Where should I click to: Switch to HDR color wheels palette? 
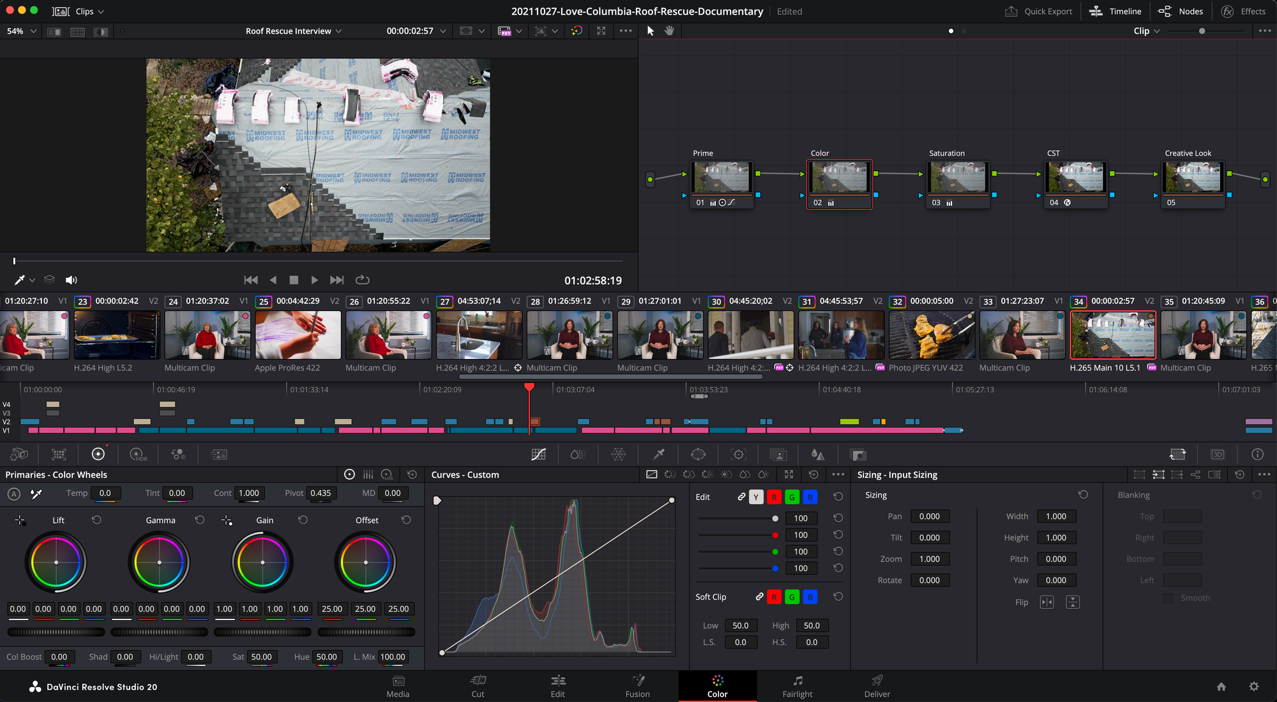tap(138, 454)
